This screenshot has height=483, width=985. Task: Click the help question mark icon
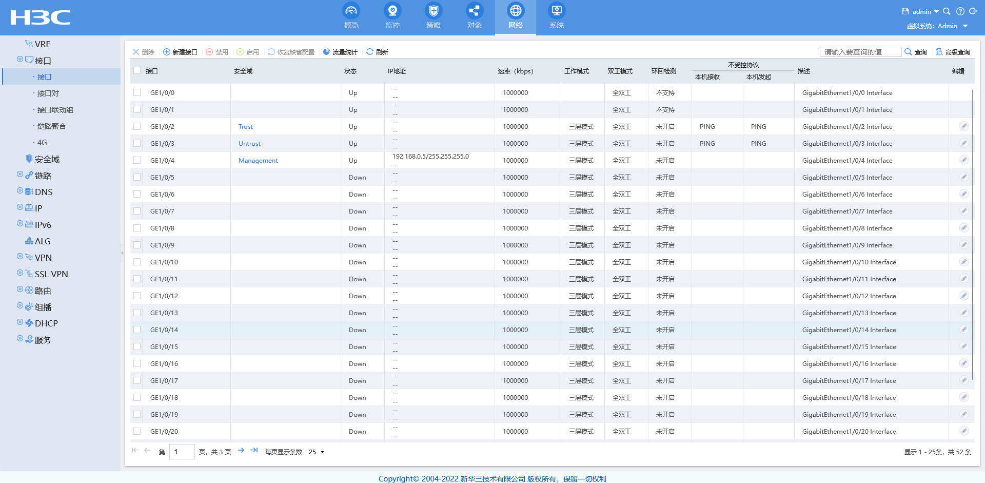point(960,11)
